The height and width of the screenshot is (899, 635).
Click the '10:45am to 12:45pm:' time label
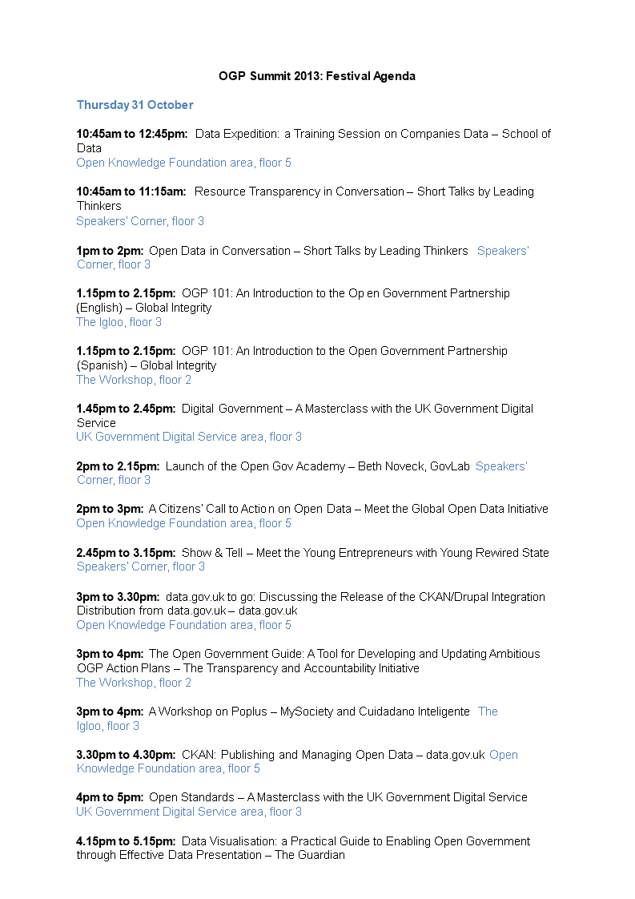point(132,134)
